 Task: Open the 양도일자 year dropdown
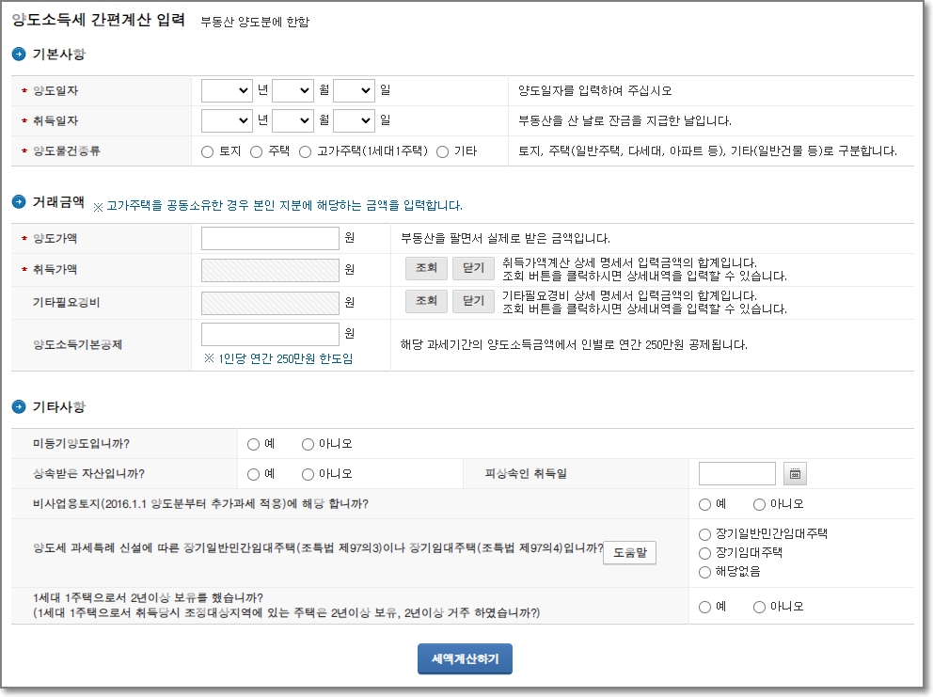[x=227, y=90]
